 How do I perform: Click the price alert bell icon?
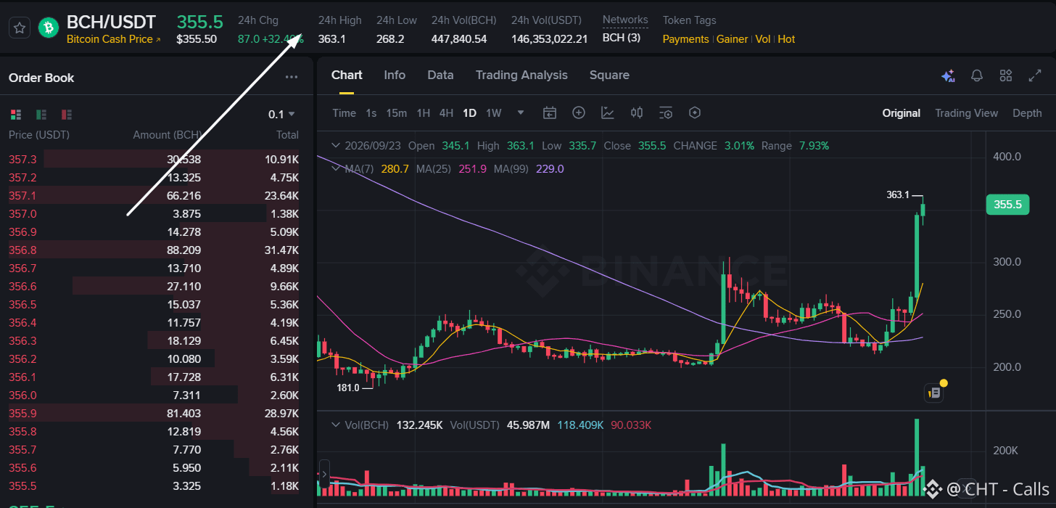[977, 75]
